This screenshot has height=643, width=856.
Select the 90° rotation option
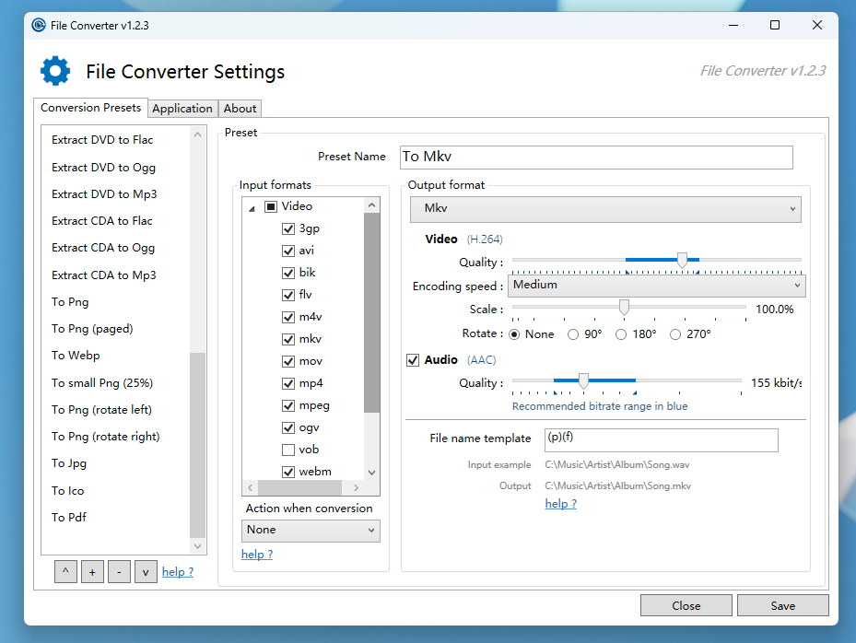[x=572, y=334]
